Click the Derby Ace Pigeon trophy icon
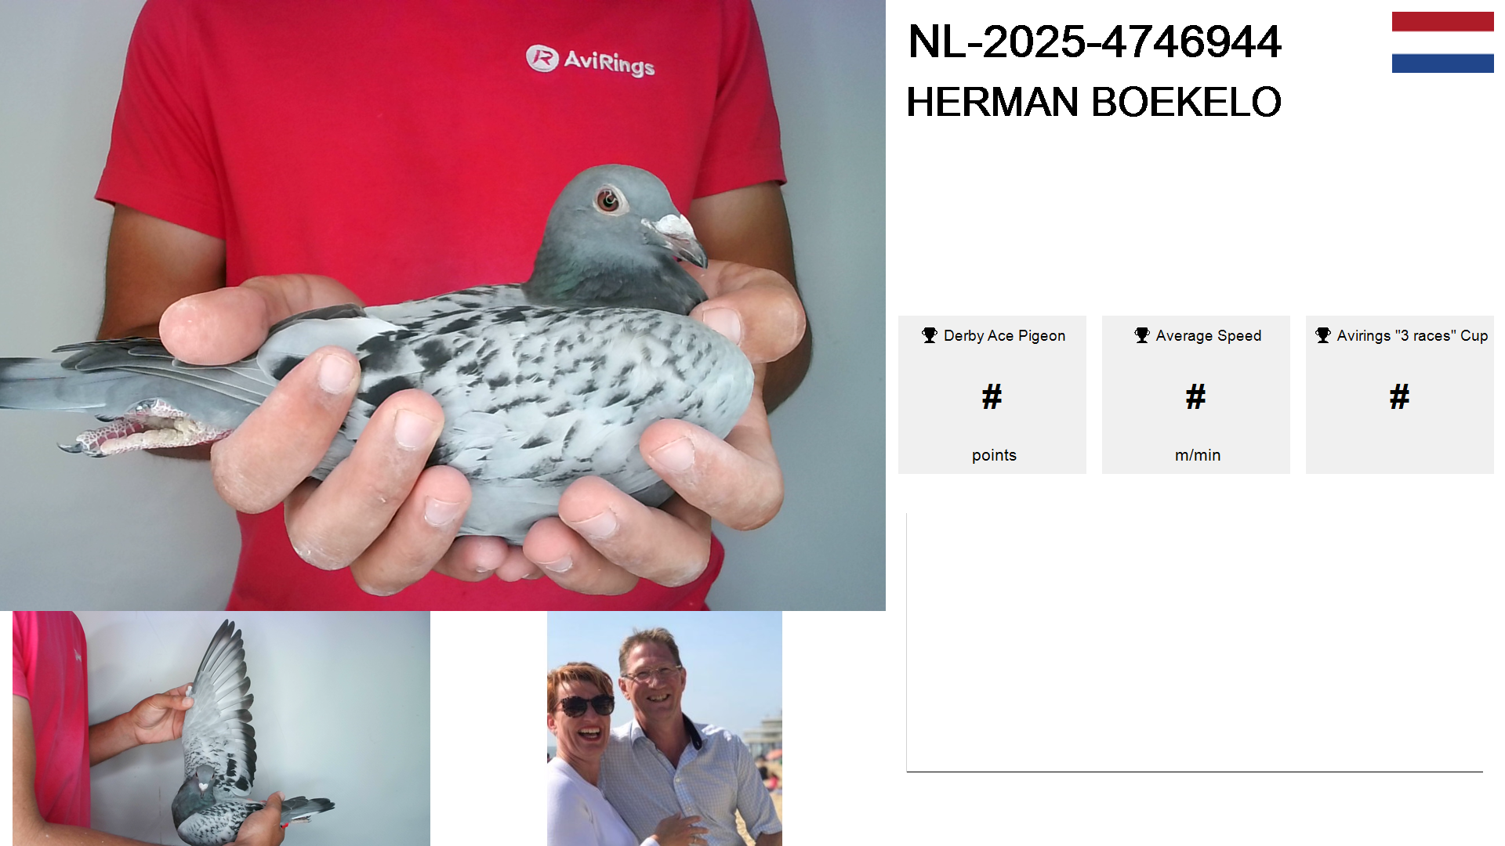Screen dimensions: 1505x846 click(930, 335)
